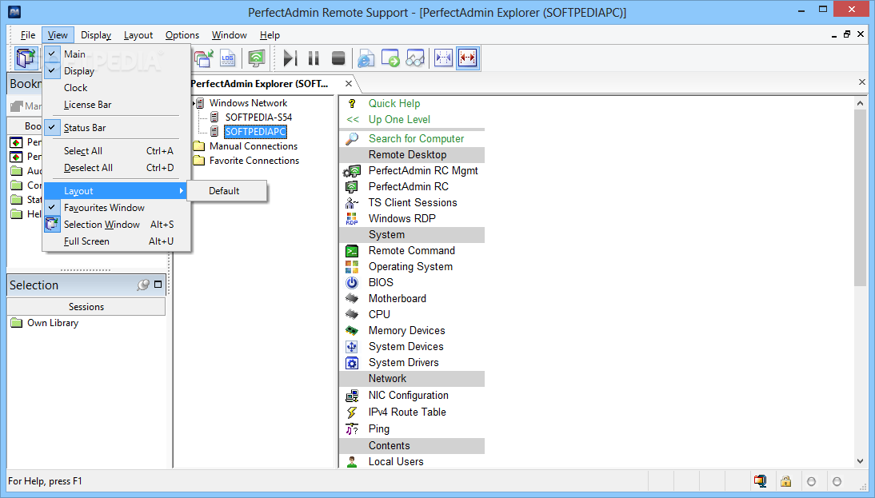The height and width of the screenshot is (498, 875).
Task: Enable the License Bar option
Action: (116, 104)
